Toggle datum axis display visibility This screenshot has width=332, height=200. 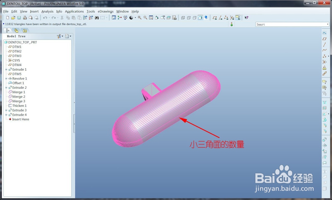point(220,18)
